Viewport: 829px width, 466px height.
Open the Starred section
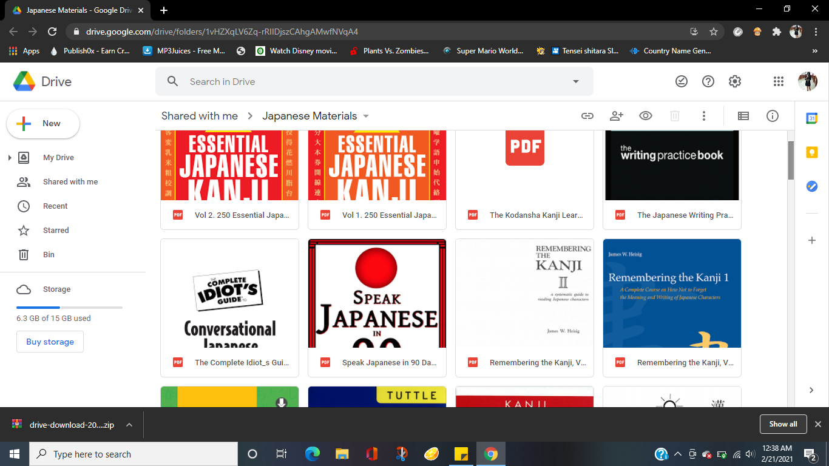click(x=56, y=231)
